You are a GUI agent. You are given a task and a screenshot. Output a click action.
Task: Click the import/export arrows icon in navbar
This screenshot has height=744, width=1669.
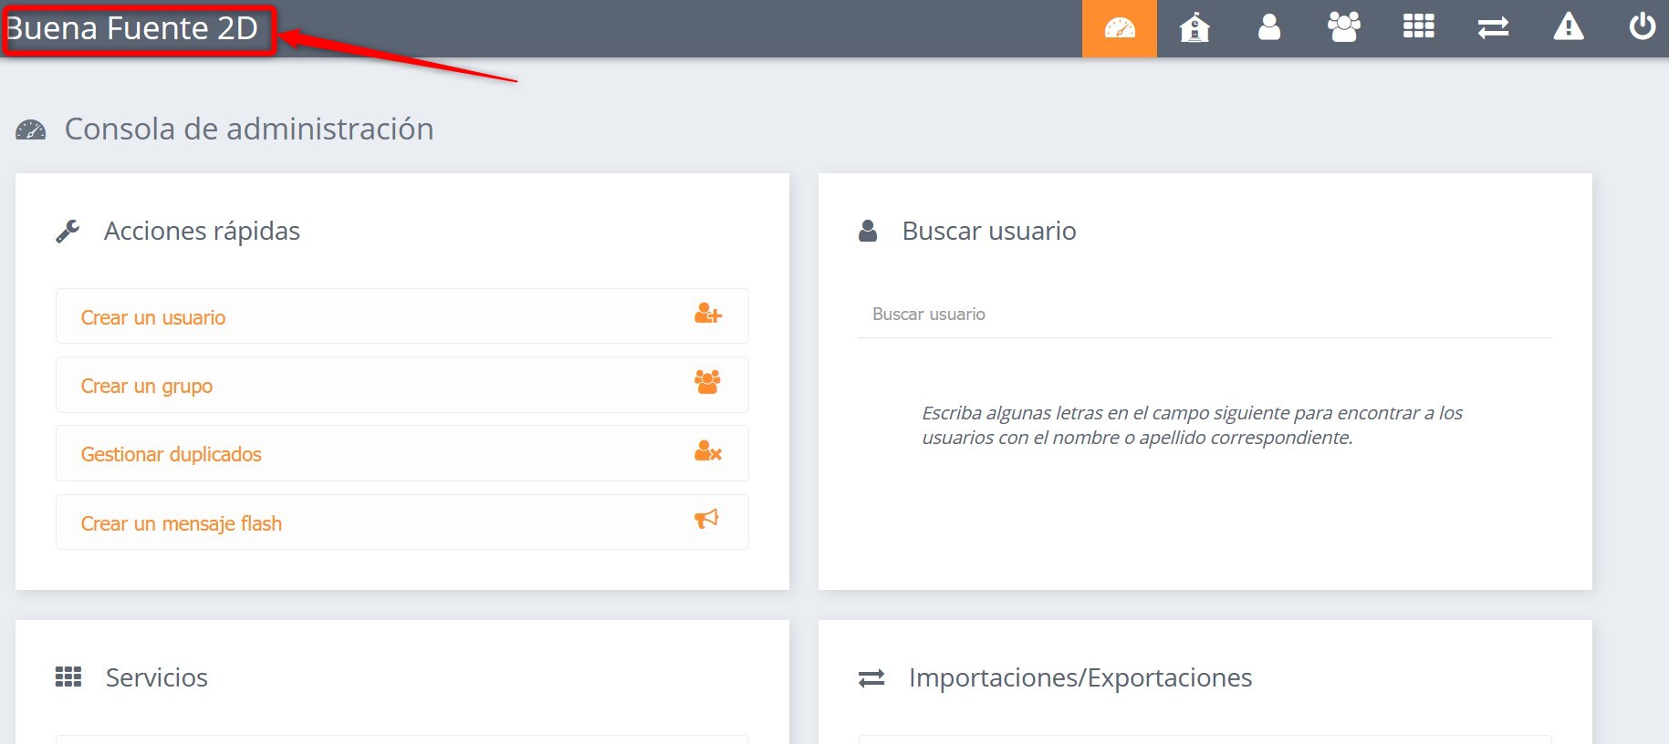click(1493, 28)
